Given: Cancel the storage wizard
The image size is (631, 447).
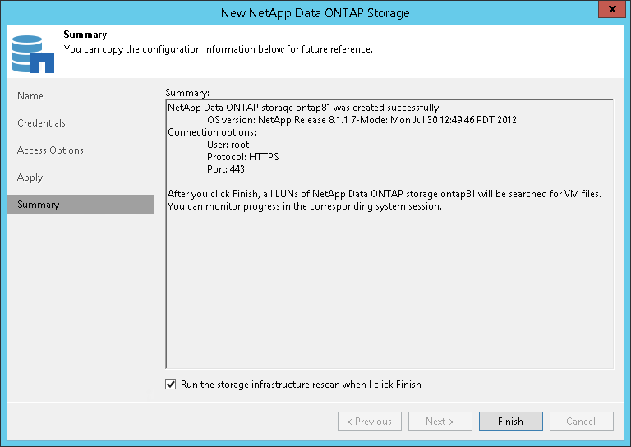Looking at the screenshot, I should [581, 422].
